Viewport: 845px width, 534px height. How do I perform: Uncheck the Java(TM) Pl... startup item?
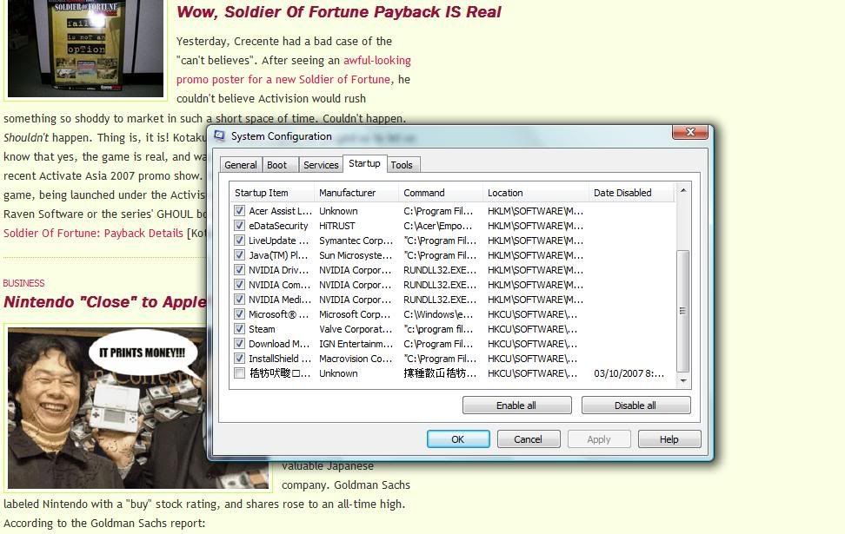click(239, 255)
